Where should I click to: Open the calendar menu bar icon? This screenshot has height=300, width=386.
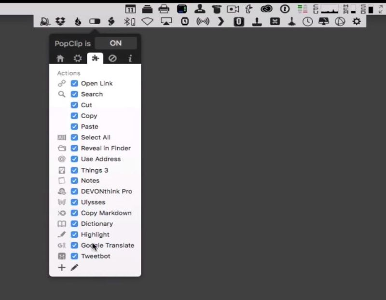[130, 9]
